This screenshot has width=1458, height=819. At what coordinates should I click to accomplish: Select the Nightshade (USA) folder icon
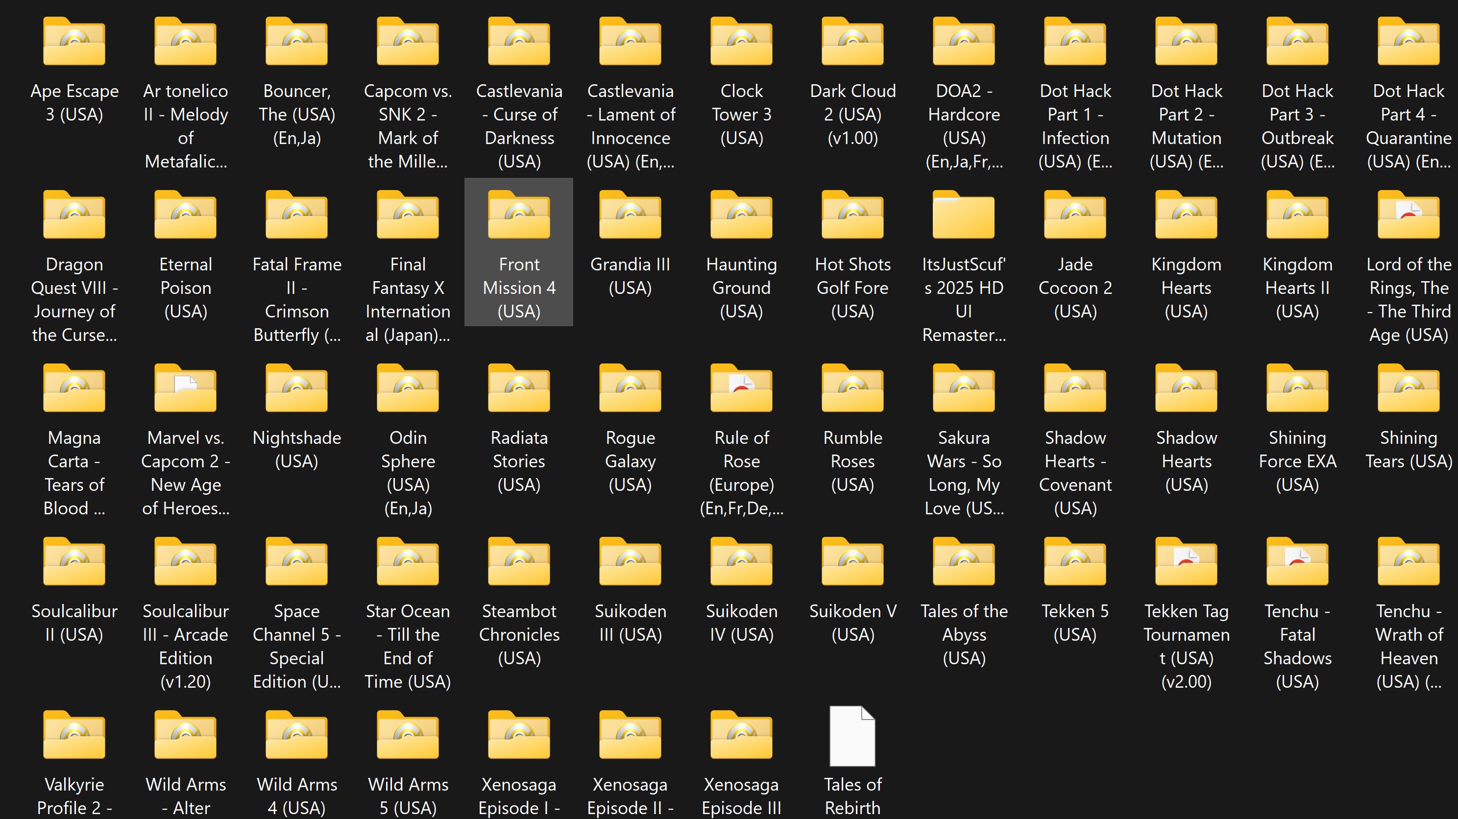[296, 388]
